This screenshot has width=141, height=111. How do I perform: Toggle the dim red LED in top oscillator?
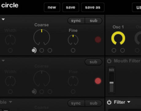pyautogui.click(x=98, y=40)
